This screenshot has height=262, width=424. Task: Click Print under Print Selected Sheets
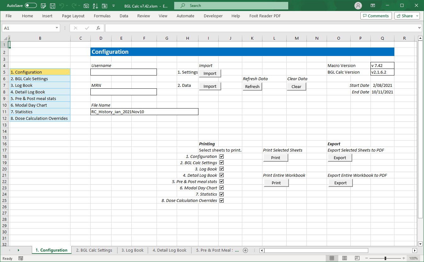[276, 158]
